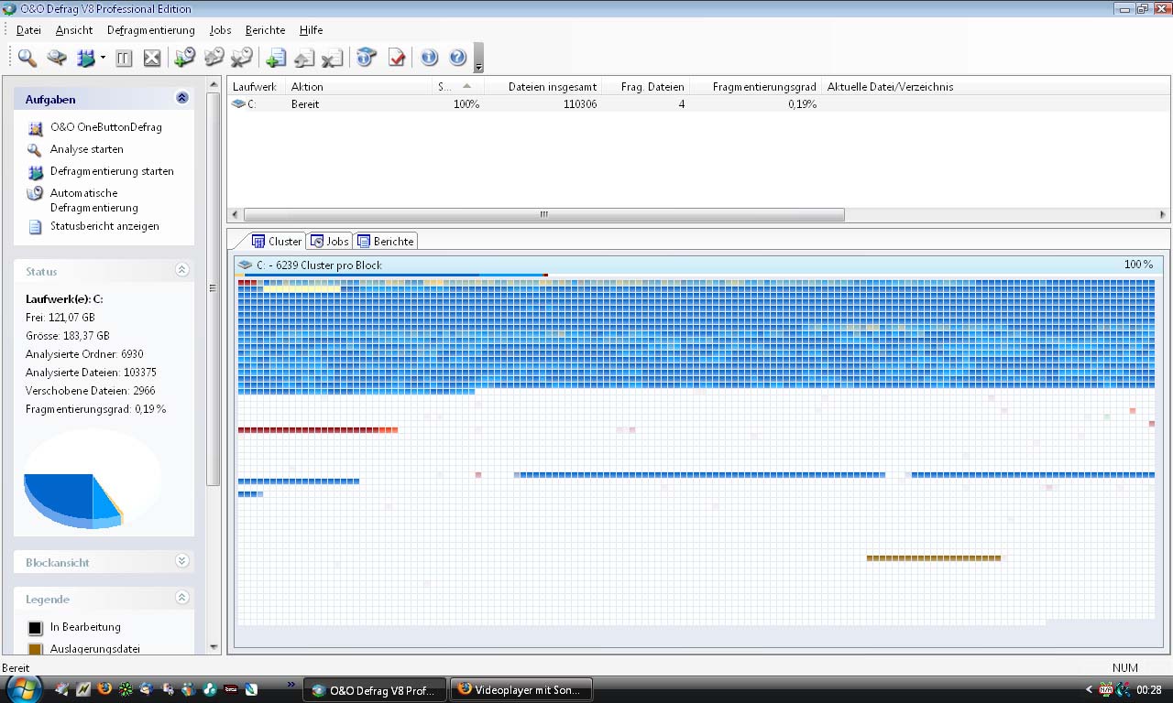This screenshot has height=703, width=1173.
Task: Open the Berichte menu in menu bar
Action: point(265,30)
